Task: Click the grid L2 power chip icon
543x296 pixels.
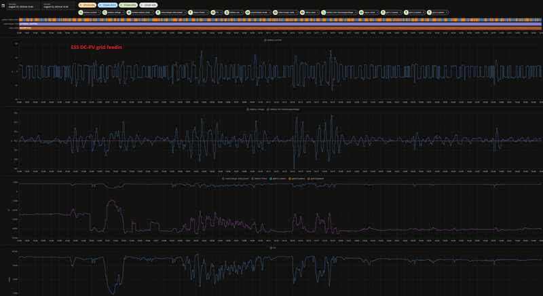Action: point(406,12)
